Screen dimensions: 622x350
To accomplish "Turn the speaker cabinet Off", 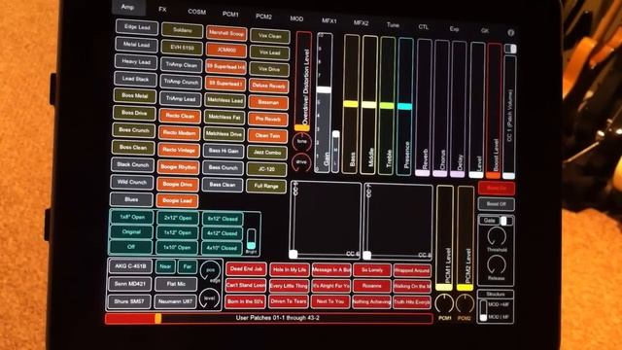I will tap(131, 246).
